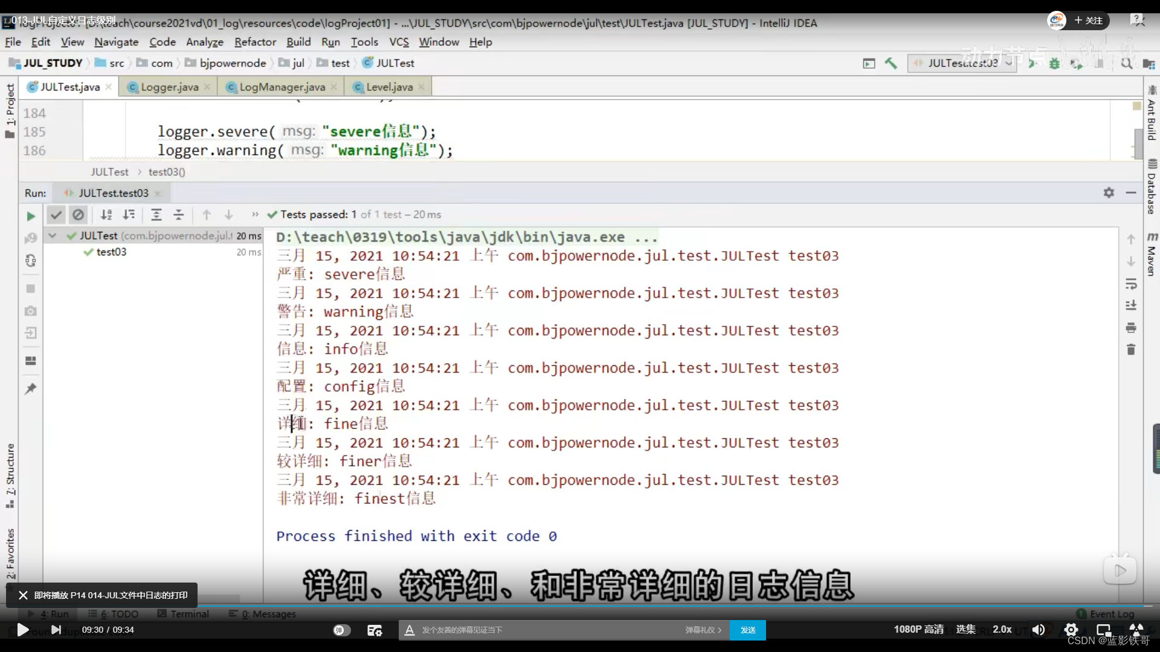The width and height of the screenshot is (1160, 652).
Task: Go to next failed test arrow
Action: coord(229,215)
